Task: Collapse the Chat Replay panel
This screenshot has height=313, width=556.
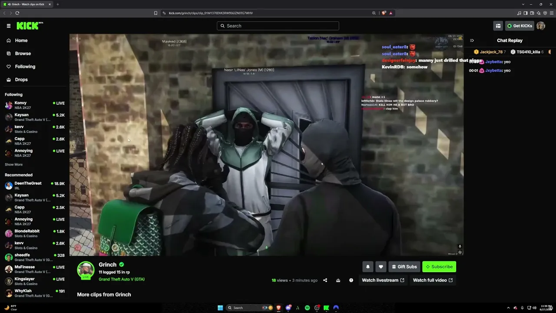Action: point(472,40)
